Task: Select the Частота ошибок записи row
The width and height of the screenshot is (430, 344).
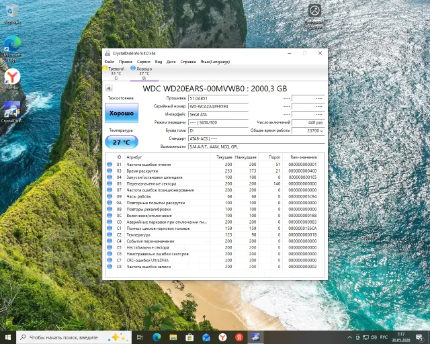Action: tap(212, 266)
